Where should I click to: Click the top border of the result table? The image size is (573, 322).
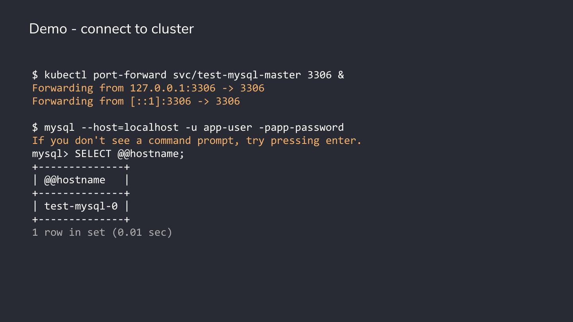[x=81, y=167]
